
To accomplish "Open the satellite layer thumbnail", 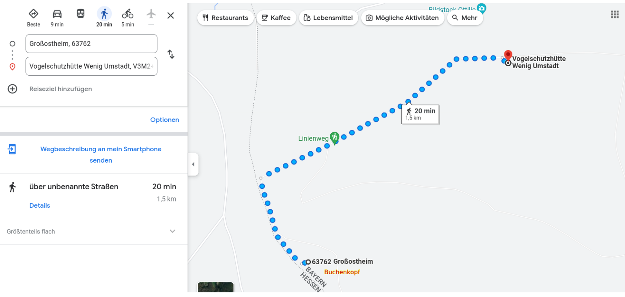I will click(x=215, y=287).
